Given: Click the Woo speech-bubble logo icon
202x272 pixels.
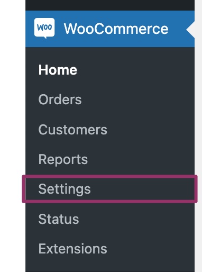Looking at the screenshot, I should pos(44,28).
